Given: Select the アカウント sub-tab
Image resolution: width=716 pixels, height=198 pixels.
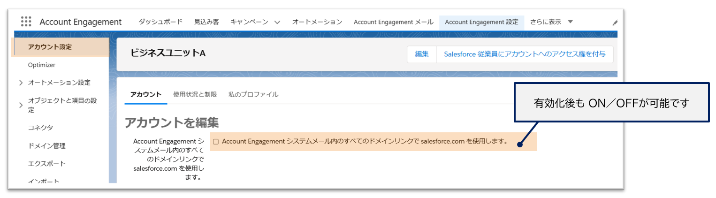Looking at the screenshot, I should pyautogui.click(x=146, y=94).
